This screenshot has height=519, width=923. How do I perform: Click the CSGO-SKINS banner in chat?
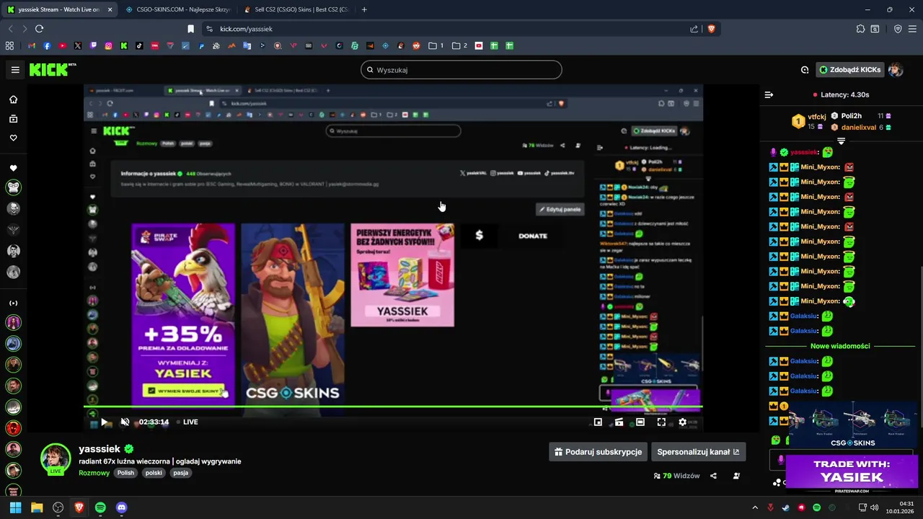tap(852, 425)
